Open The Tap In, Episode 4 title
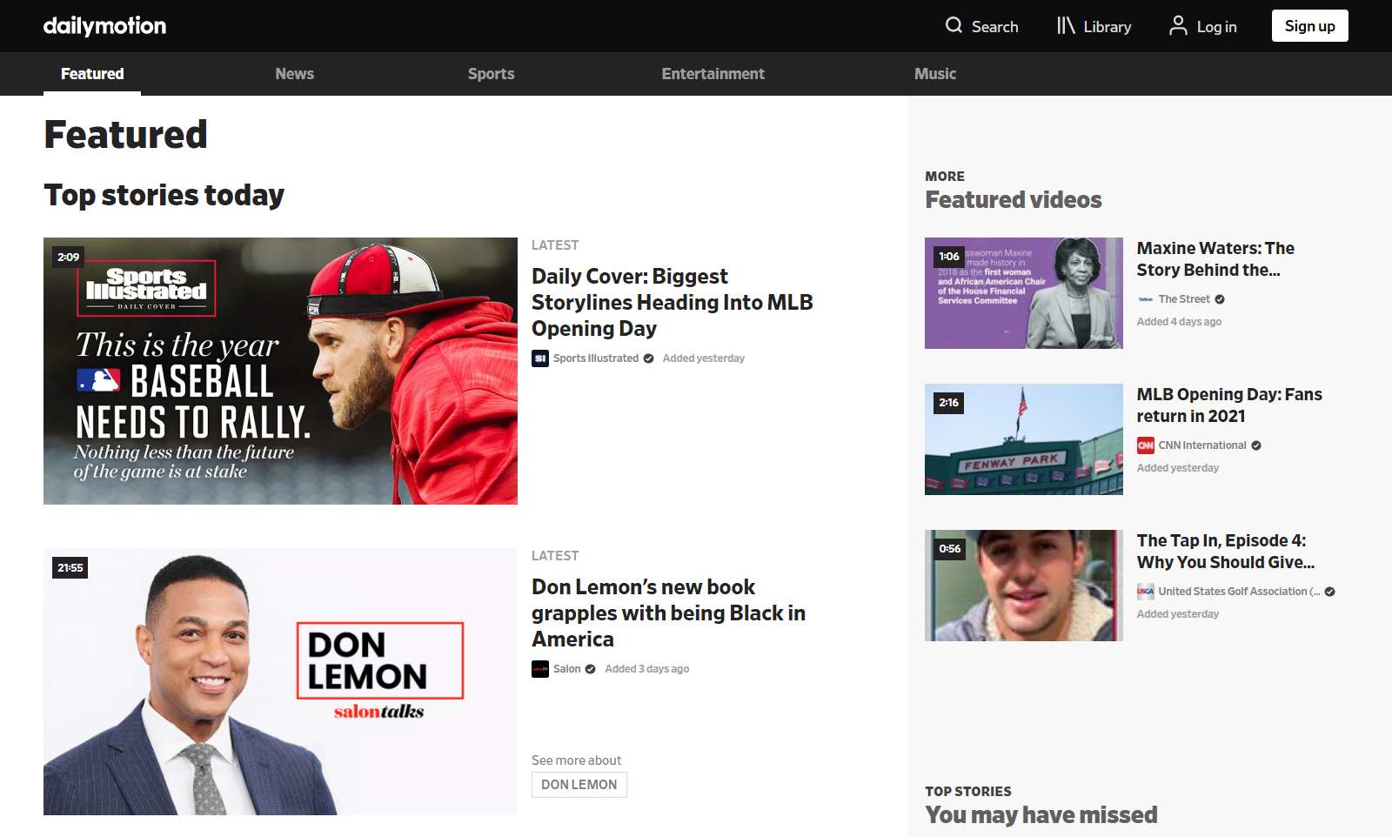This screenshot has height=837, width=1392. (1226, 552)
